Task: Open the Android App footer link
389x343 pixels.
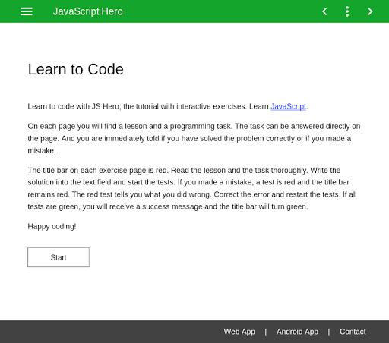Action: (x=297, y=332)
